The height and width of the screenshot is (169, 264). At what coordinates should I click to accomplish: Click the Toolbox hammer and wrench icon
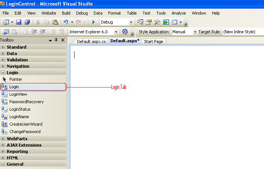coord(157,22)
